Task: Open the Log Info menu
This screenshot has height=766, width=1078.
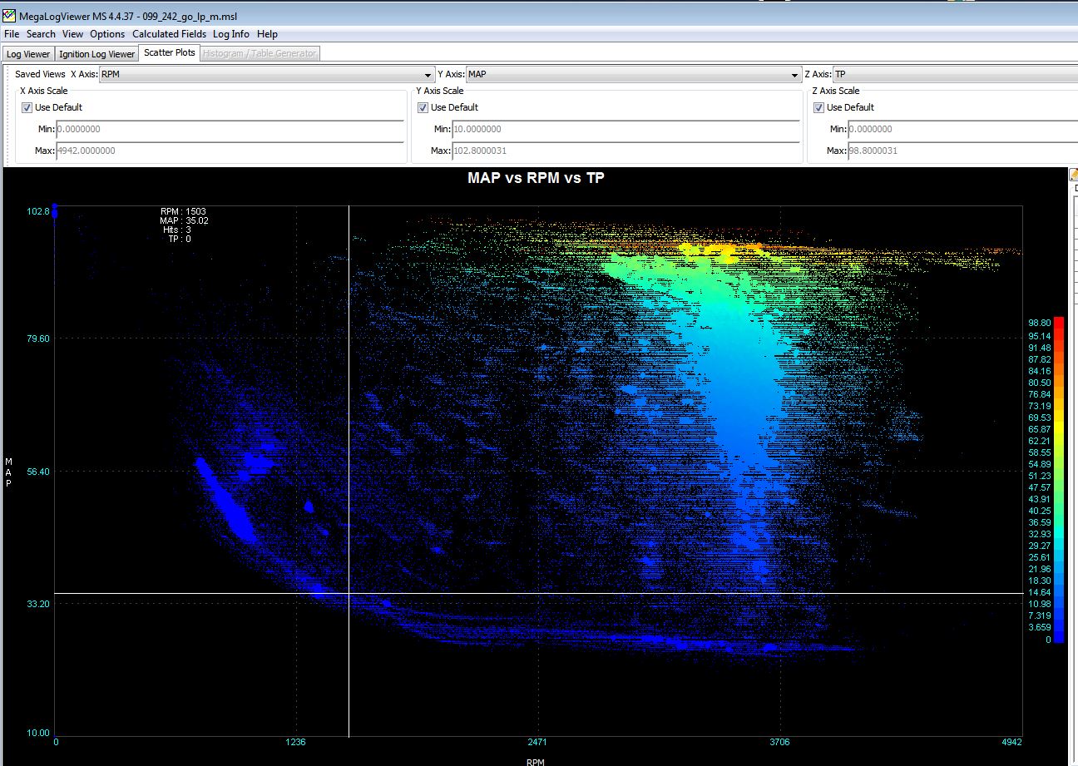Action: (x=230, y=34)
